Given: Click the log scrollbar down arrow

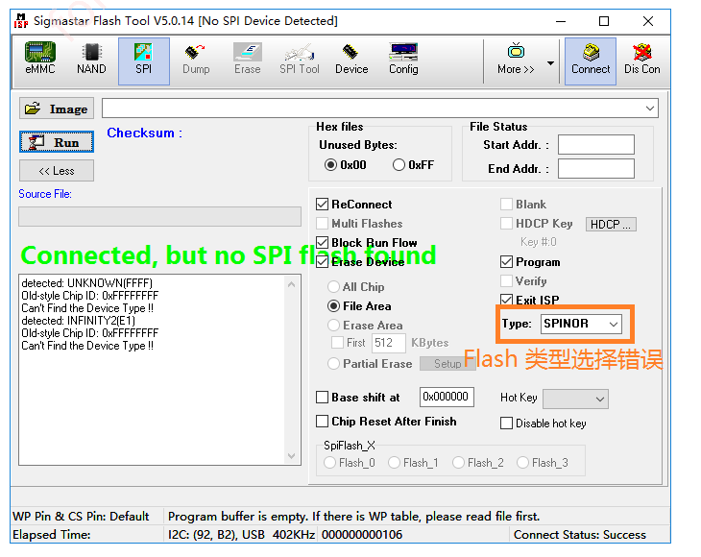Looking at the screenshot, I should click(x=292, y=456).
